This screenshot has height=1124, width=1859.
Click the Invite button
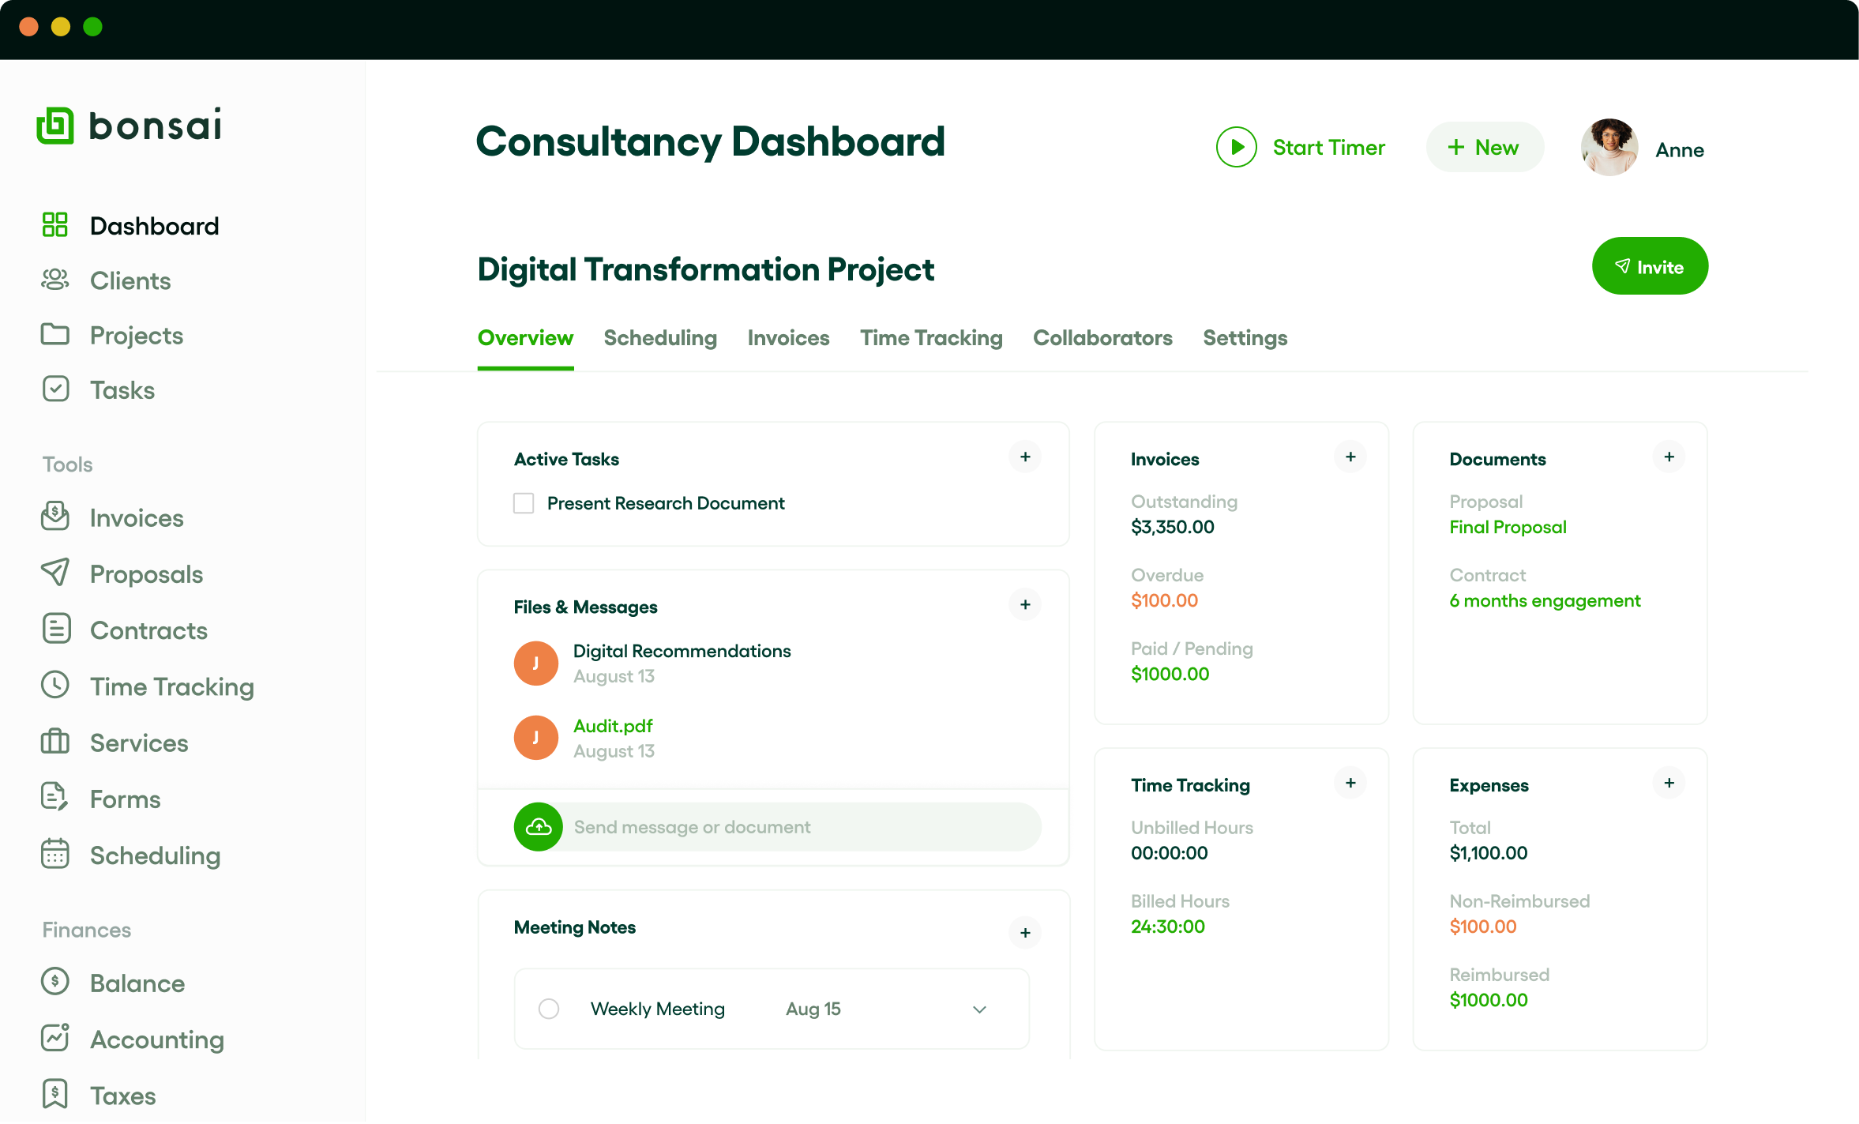click(1650, 265)
